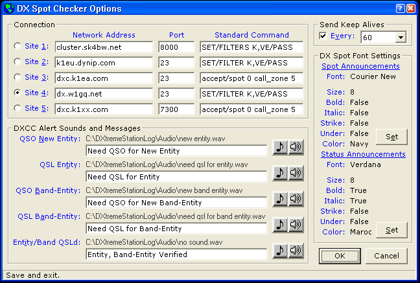This screenshot has width=420, height=283.
Task: Edit Site 5 standard command field
Action: 251,109
